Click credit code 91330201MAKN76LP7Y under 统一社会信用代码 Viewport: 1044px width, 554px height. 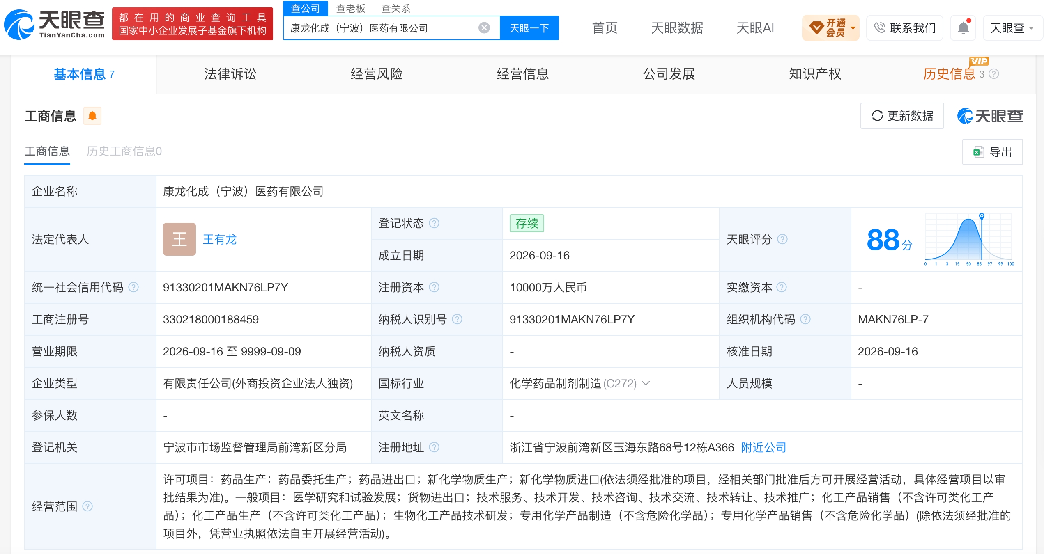(x=225, y=287)
